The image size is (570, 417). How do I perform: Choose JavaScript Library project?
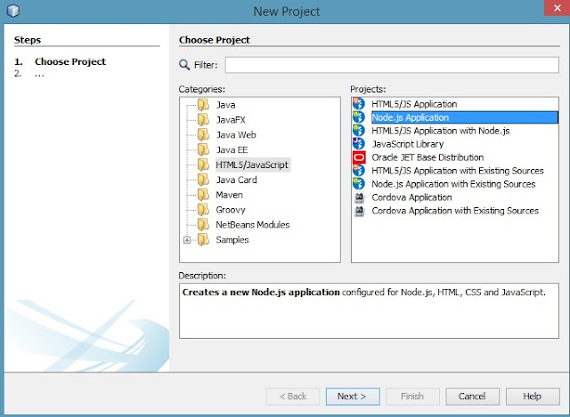[x=408, y=144]
